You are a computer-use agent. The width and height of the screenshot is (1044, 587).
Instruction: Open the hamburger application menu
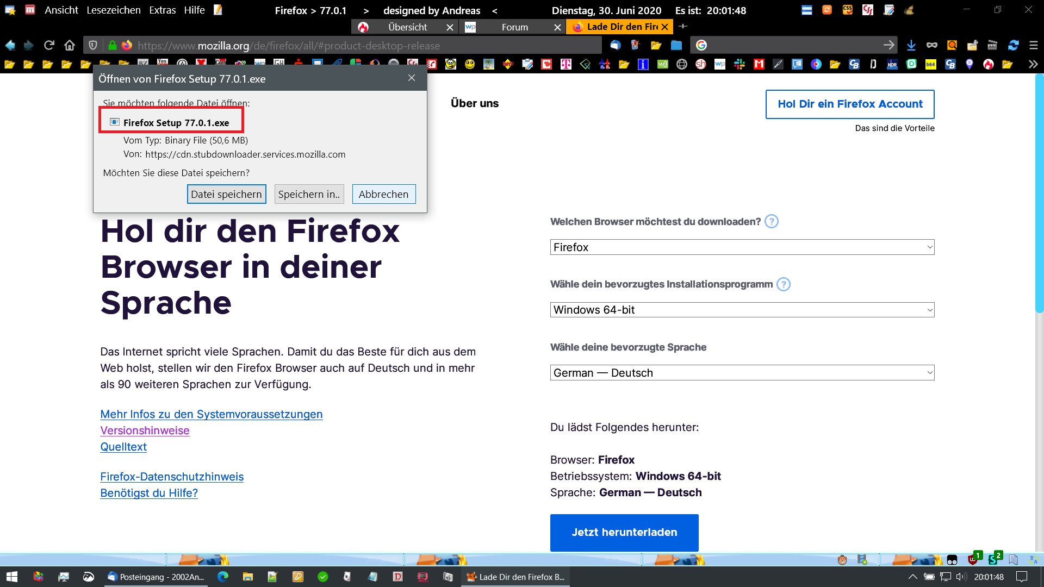1034,45
